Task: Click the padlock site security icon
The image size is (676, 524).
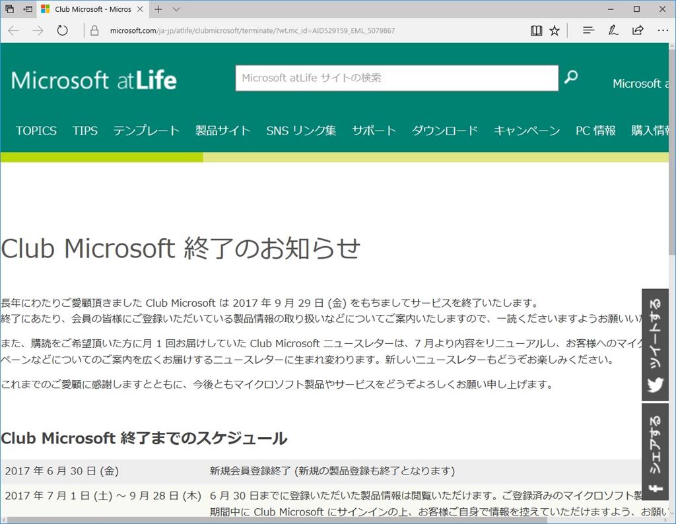Action: pyautogui.click(x=94, y=30)
